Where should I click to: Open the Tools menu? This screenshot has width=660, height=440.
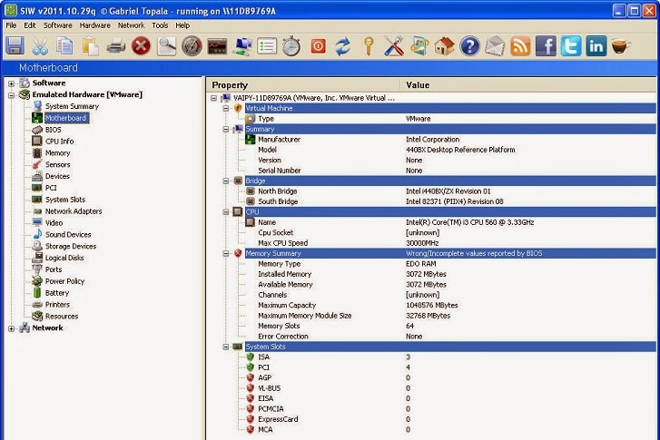point(160,25)
